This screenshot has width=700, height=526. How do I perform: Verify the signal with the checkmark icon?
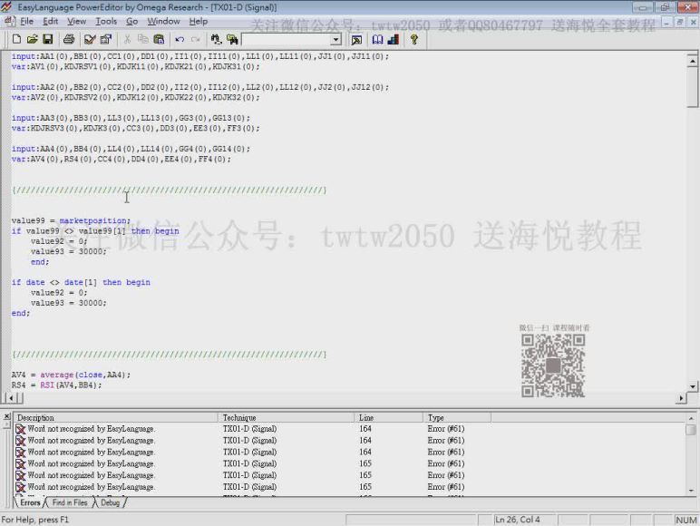pos(90,39)
